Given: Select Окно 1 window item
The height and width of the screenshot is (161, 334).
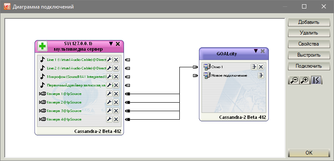Looking at the screenshot, I should [x=217, y=67].
